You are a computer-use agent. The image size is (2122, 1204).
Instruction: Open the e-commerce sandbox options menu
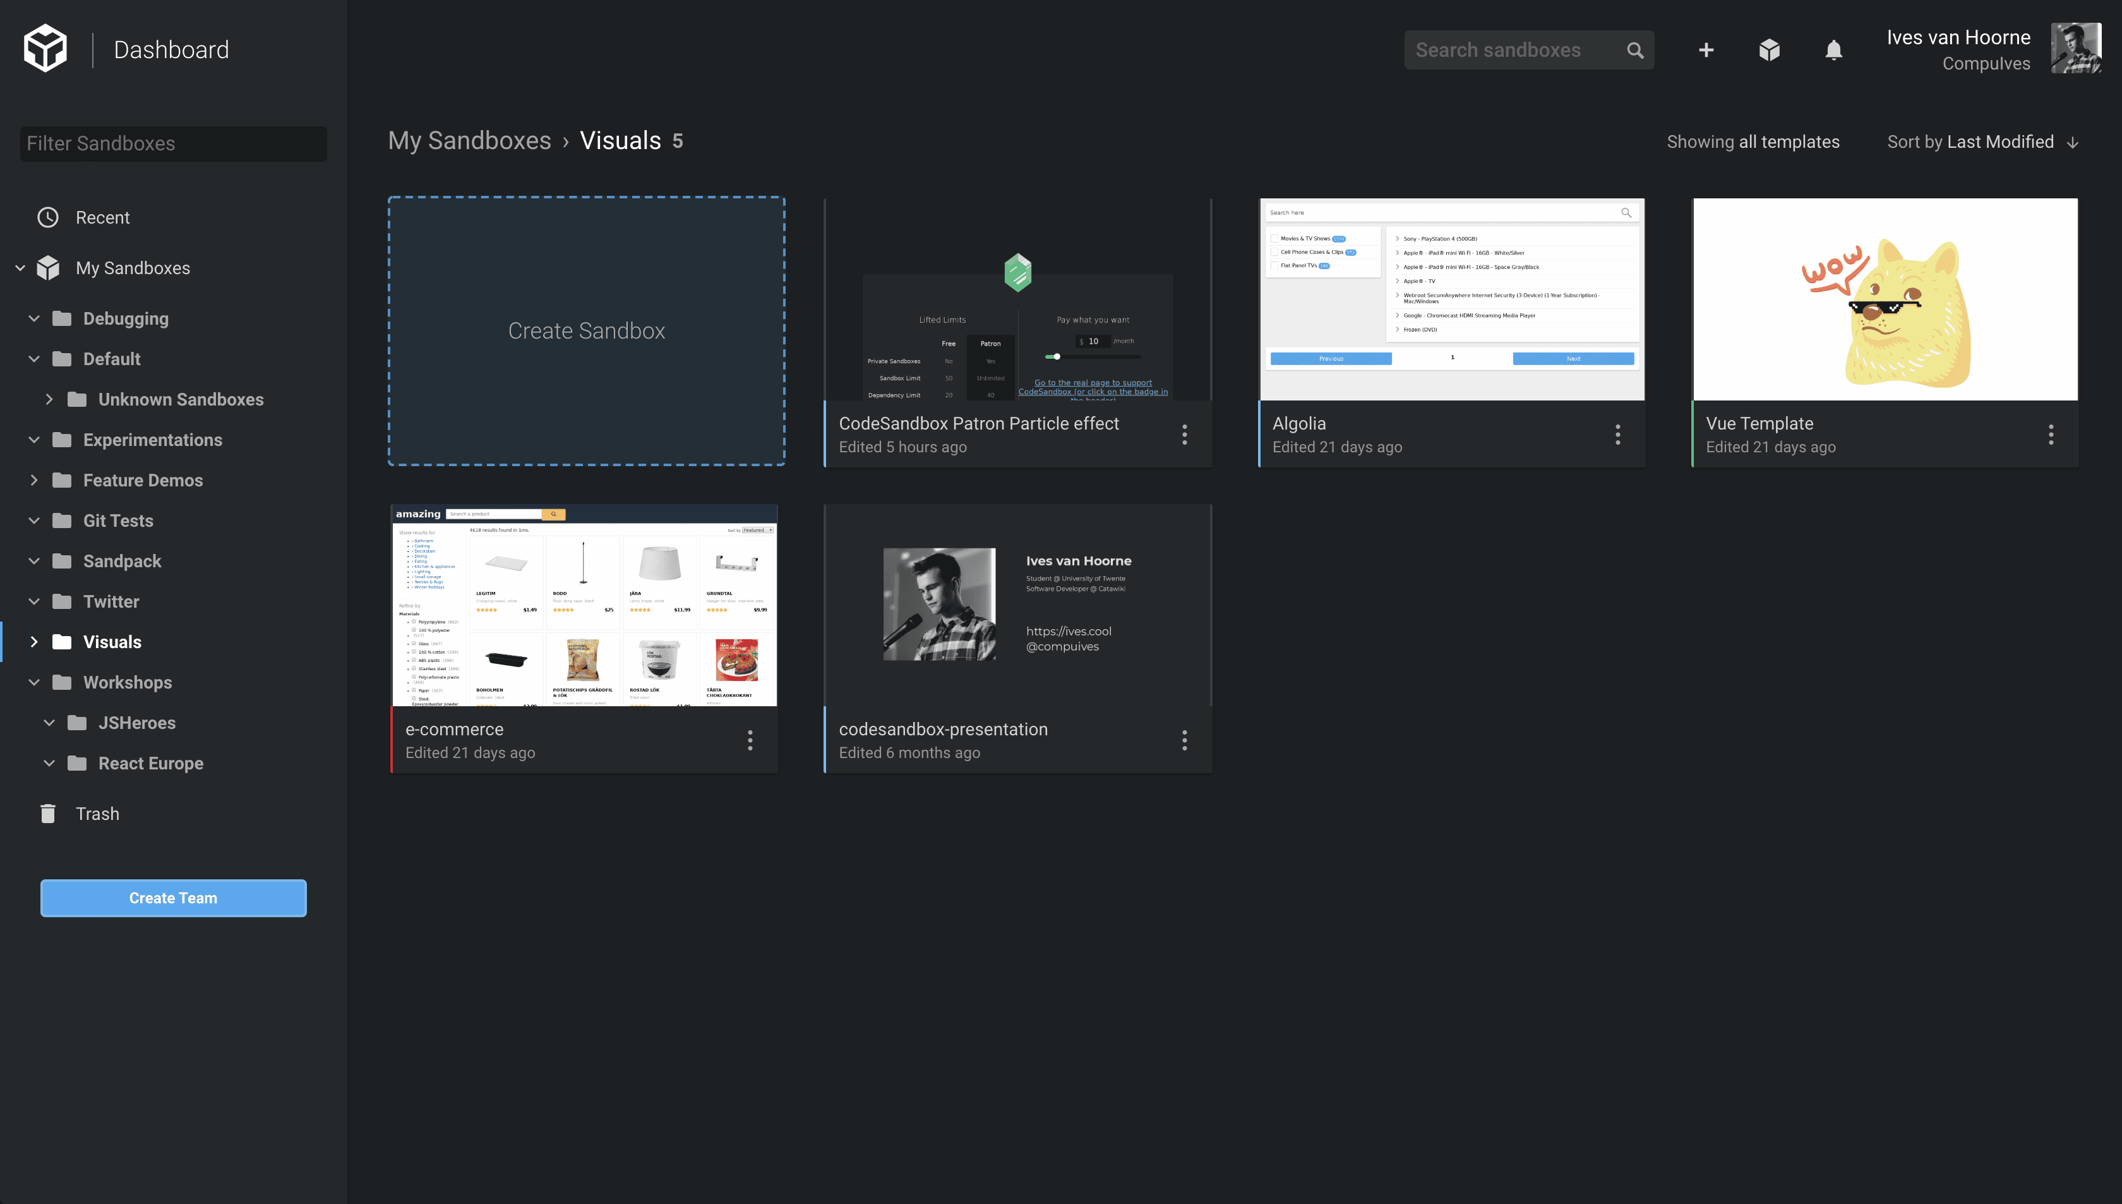(750, 740)
